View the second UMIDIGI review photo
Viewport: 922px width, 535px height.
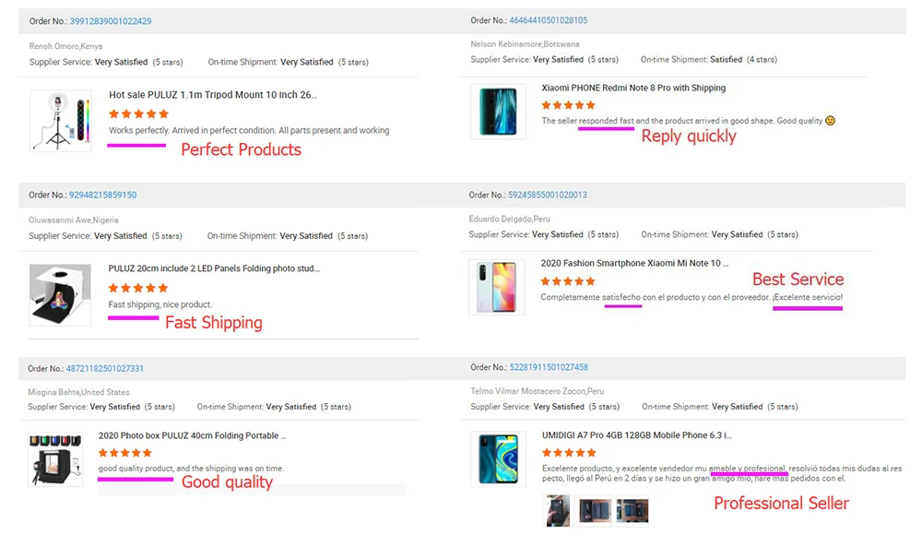coord(595,511)
